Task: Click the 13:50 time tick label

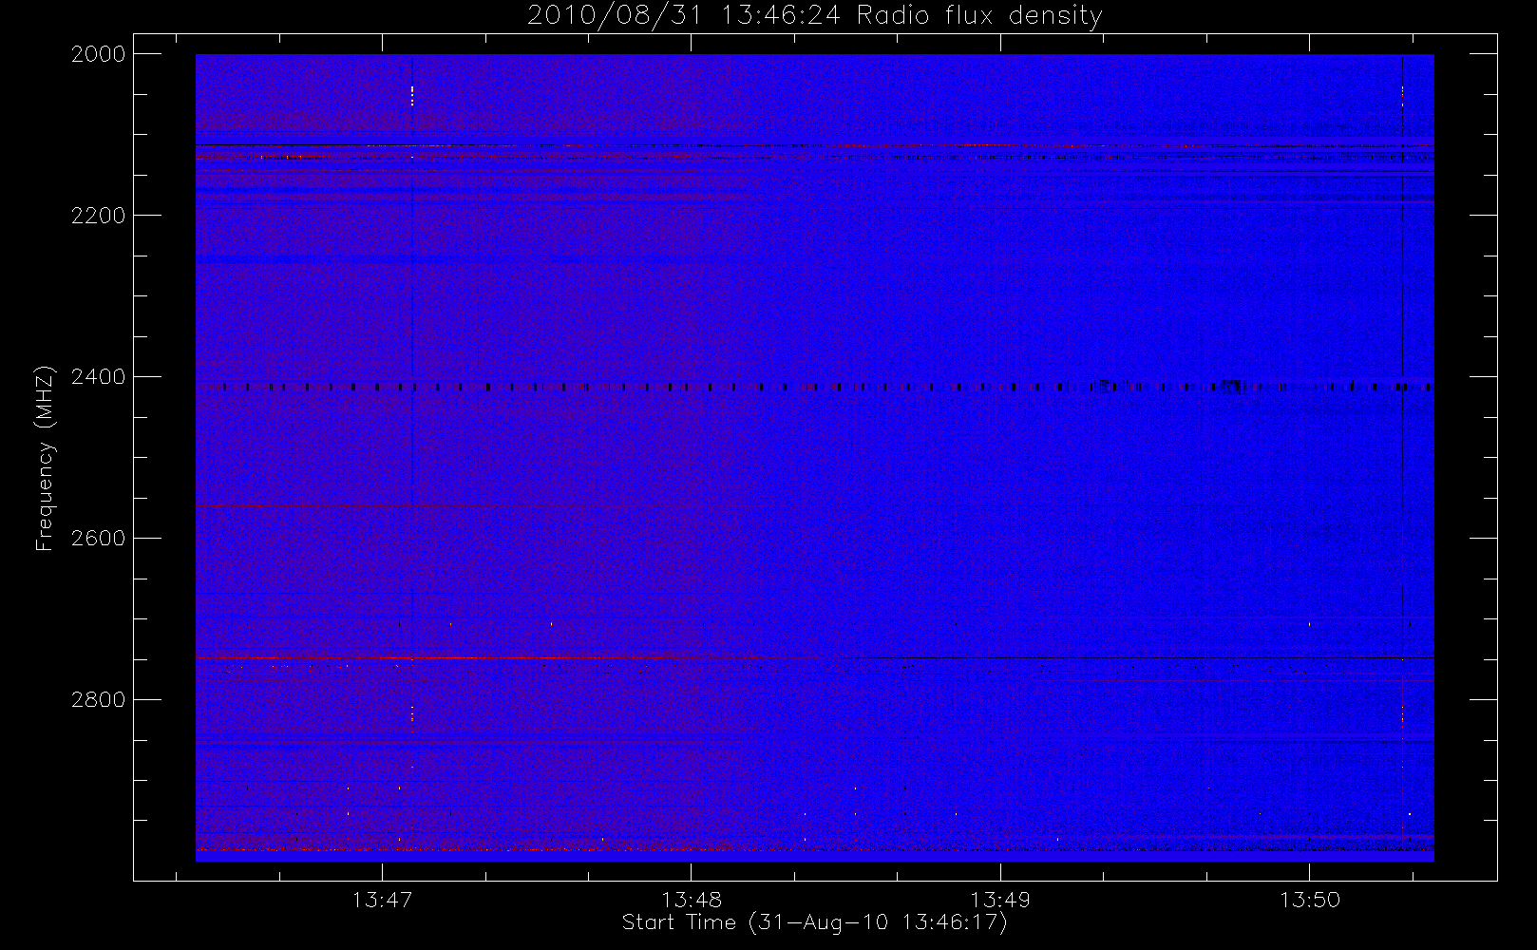Action: [x=1310, y=900]
